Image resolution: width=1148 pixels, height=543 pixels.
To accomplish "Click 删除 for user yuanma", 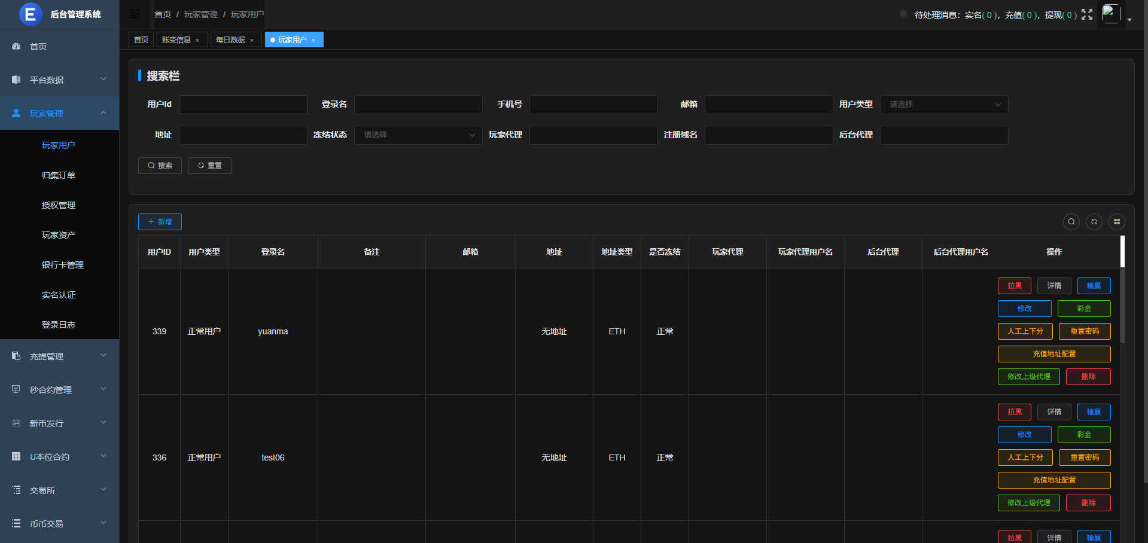I will click(x=1088, y=377).
